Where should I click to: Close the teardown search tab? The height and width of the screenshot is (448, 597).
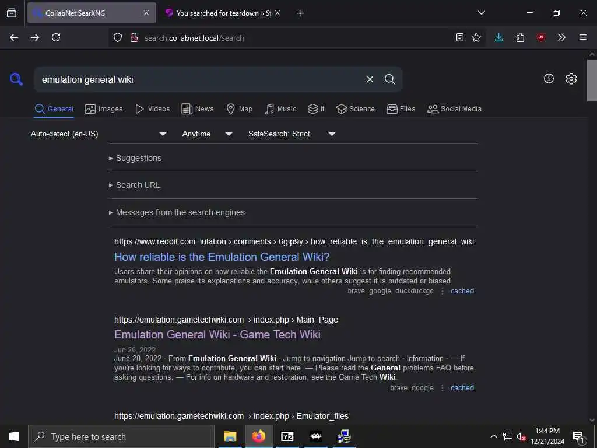pyautogui.click(x=278, y=13)
